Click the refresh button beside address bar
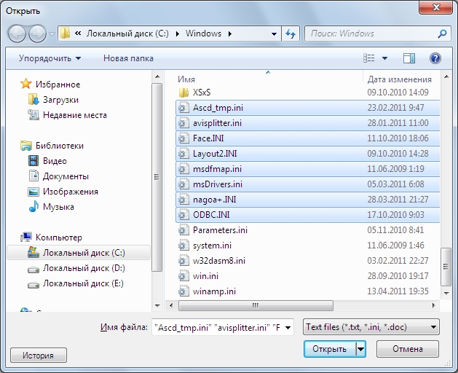The image size is (458, 373). click(x=291, y=34)
